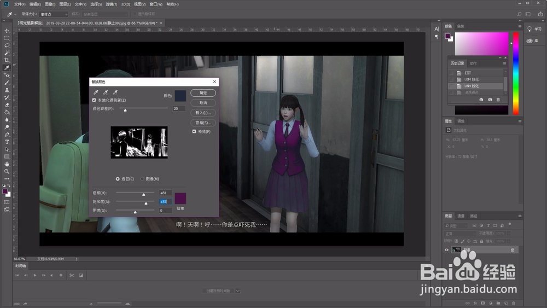Click the eyedropper tool in Replace Color dialog

(96, 92)
